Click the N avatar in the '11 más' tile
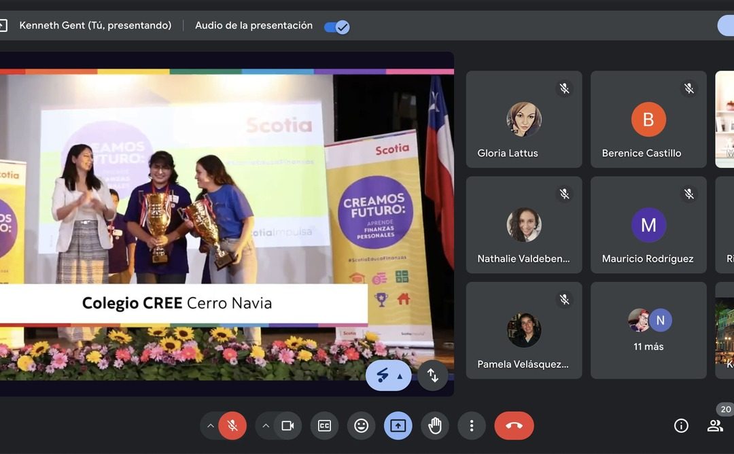This screenshot has height=454, width=734. coord(661,320)
